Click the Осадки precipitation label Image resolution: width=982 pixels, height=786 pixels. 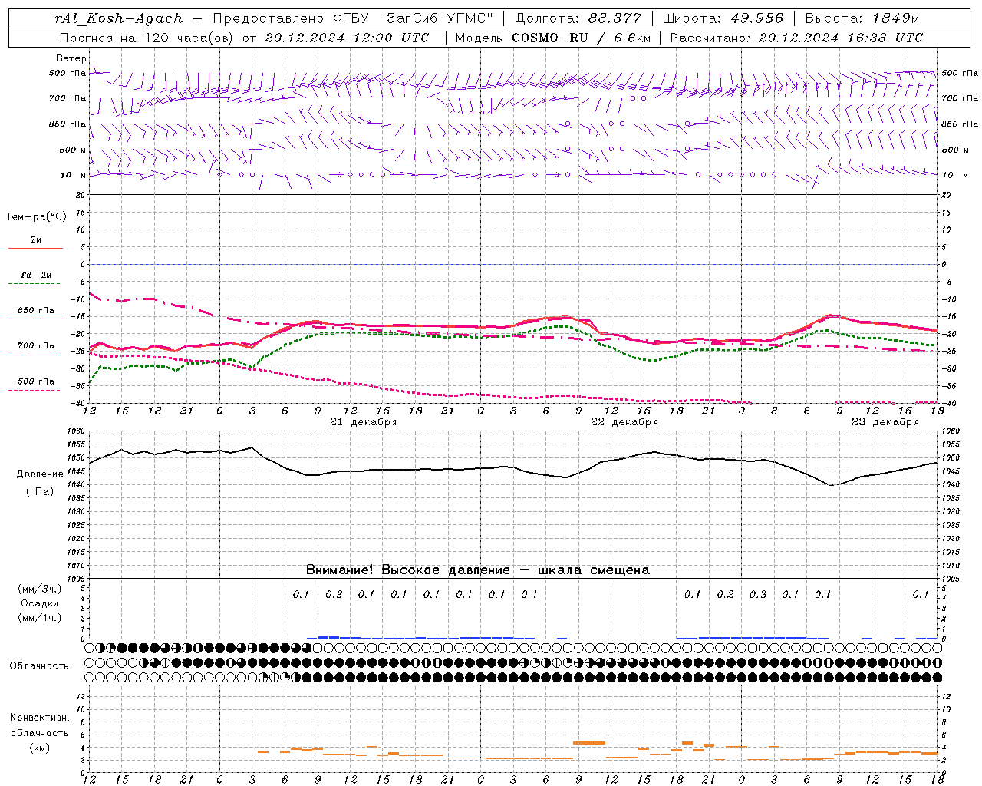[x=39, y=604]
